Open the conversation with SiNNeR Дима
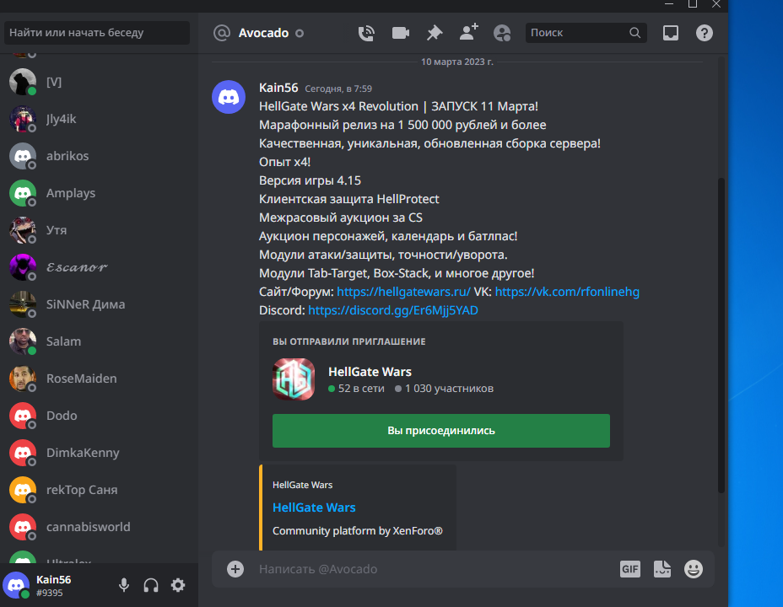This screenshot has height=607, width=783. [x=99, y=304]
